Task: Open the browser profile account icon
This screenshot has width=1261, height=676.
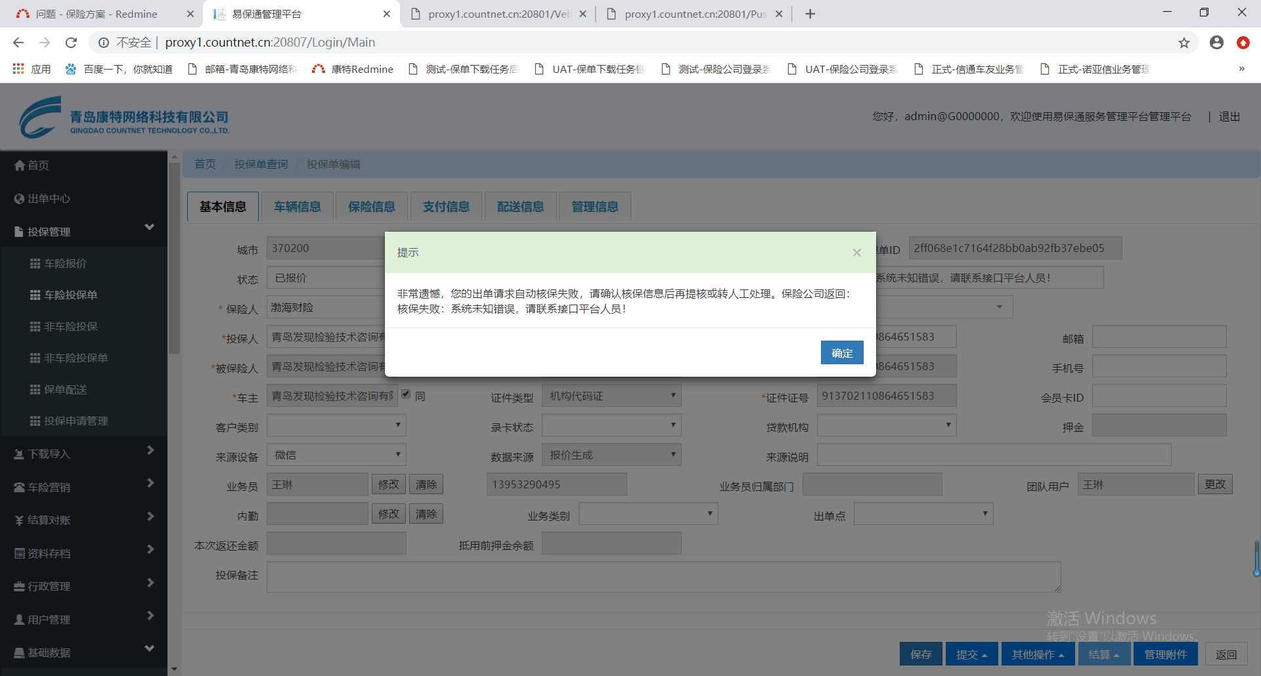Action: [1216, 43]
